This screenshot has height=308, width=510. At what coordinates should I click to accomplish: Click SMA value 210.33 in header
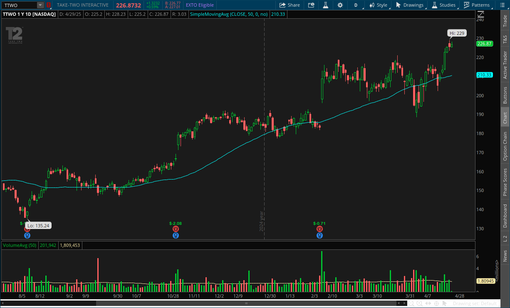[x=278, y=14]
